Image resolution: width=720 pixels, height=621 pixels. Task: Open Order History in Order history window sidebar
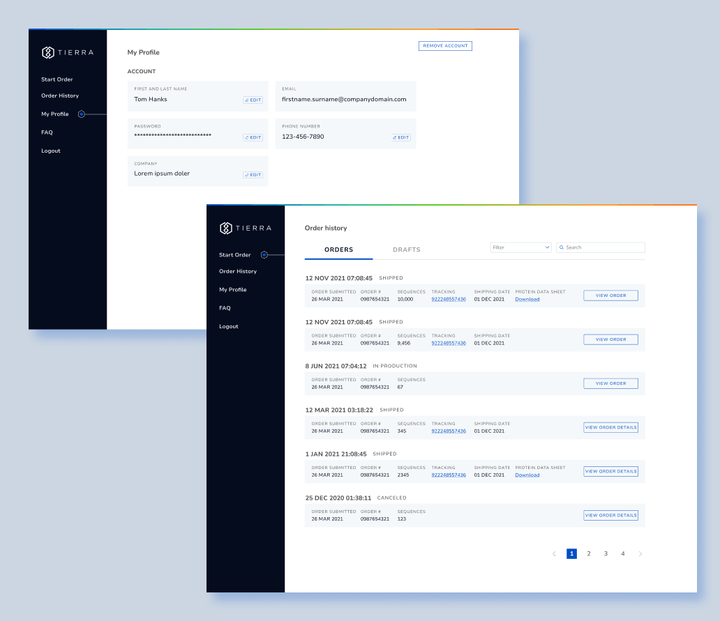pos(238,272)
